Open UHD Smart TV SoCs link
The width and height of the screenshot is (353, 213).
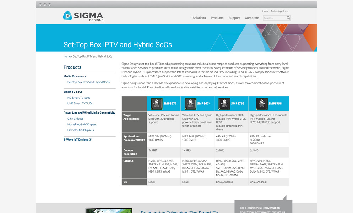pos(80,103)
